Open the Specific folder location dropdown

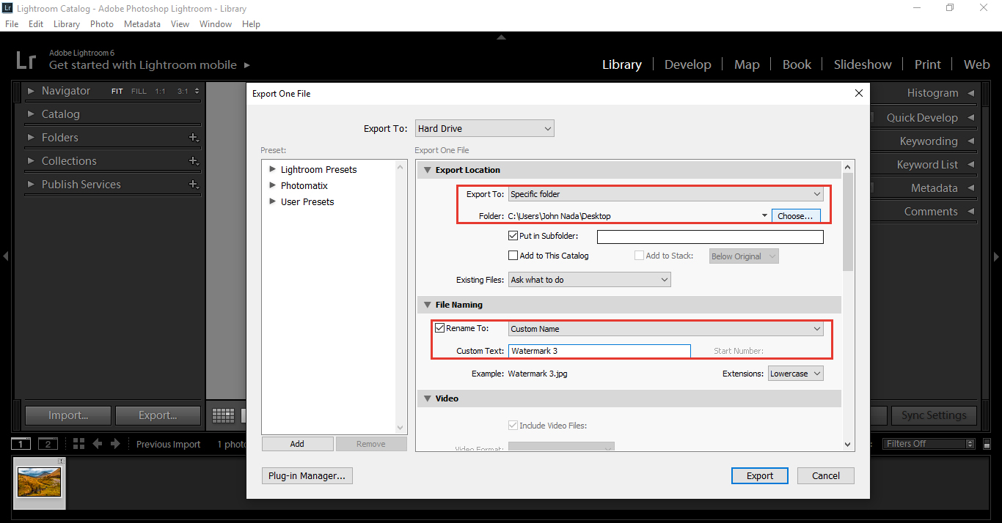pyautogui.click(x=666, y=194)
